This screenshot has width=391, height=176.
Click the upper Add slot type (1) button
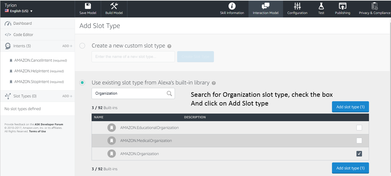tap(350, 107)
